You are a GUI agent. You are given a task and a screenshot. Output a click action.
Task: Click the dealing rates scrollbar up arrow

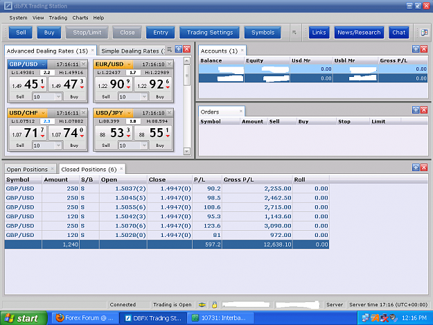coord(186,60)
